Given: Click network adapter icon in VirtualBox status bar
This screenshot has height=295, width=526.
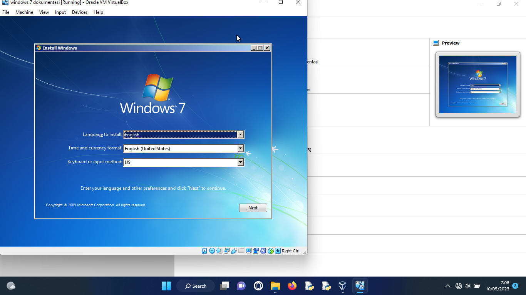Looking at the screenshot, I should pos(226,251).
